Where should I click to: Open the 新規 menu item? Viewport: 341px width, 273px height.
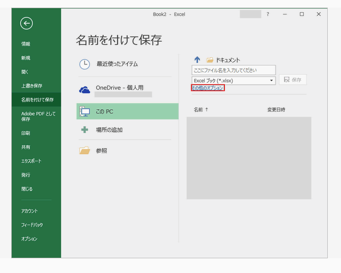tap(25, 58)
